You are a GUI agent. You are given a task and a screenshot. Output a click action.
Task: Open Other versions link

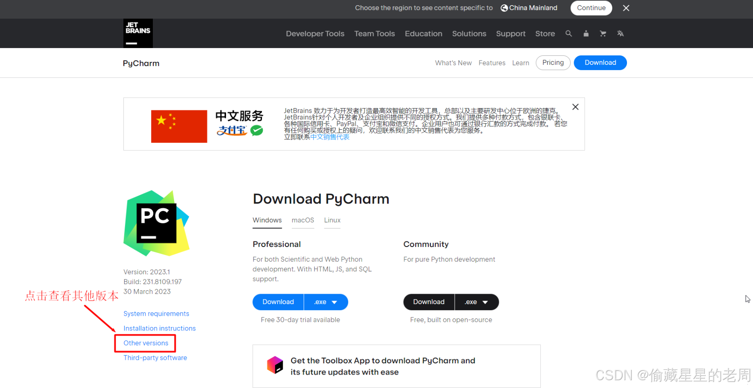click(x=145, y=343)
